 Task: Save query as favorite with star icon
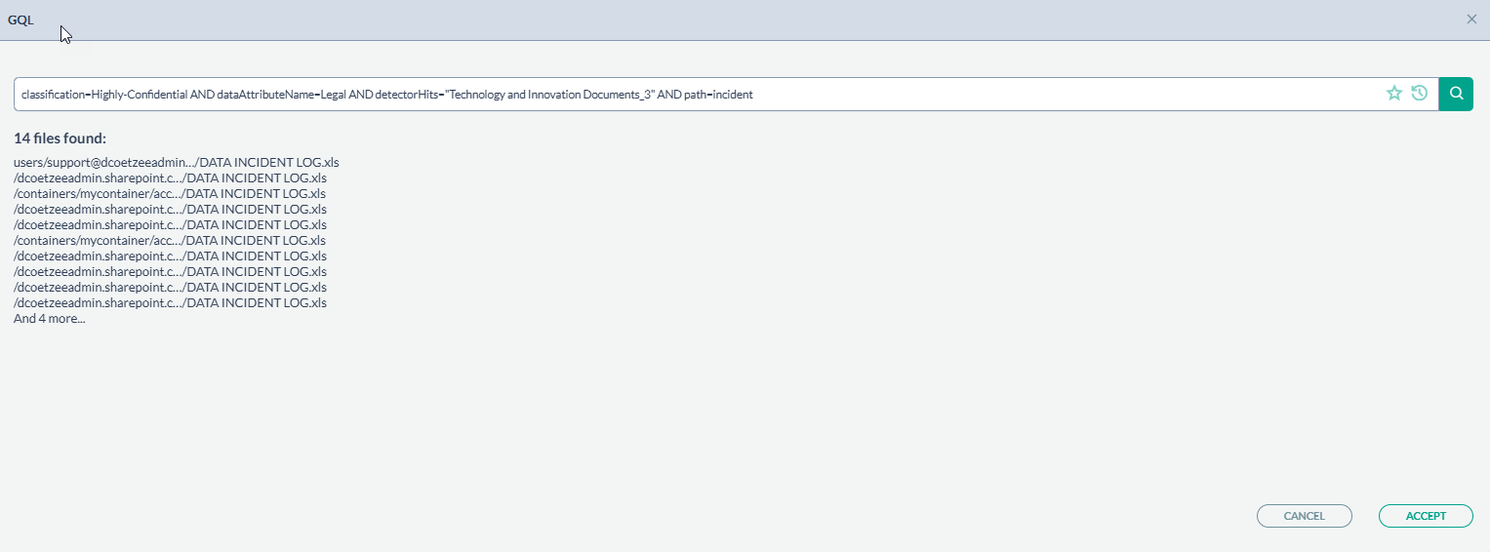pyautogui.click(x=1393, y=94)
